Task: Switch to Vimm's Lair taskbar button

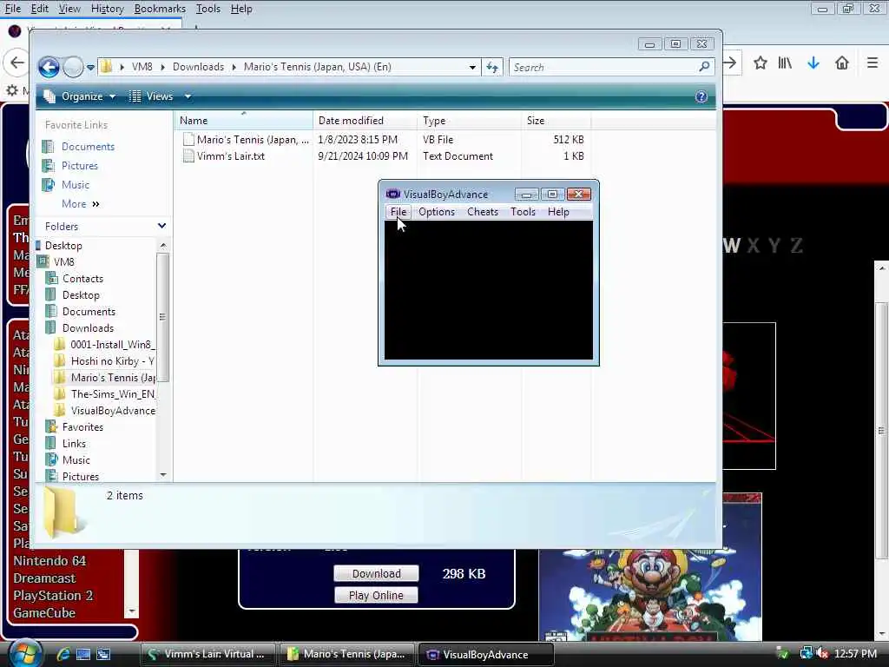Action: (x=207, y=654)
